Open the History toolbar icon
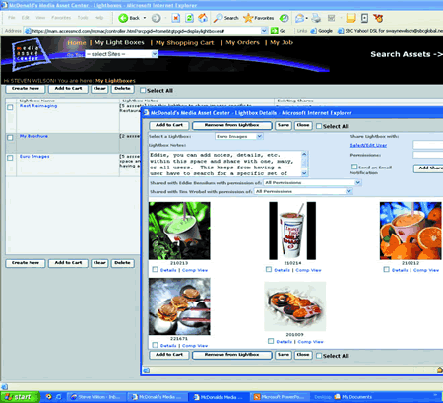443x403 pixels. [285, 18]
